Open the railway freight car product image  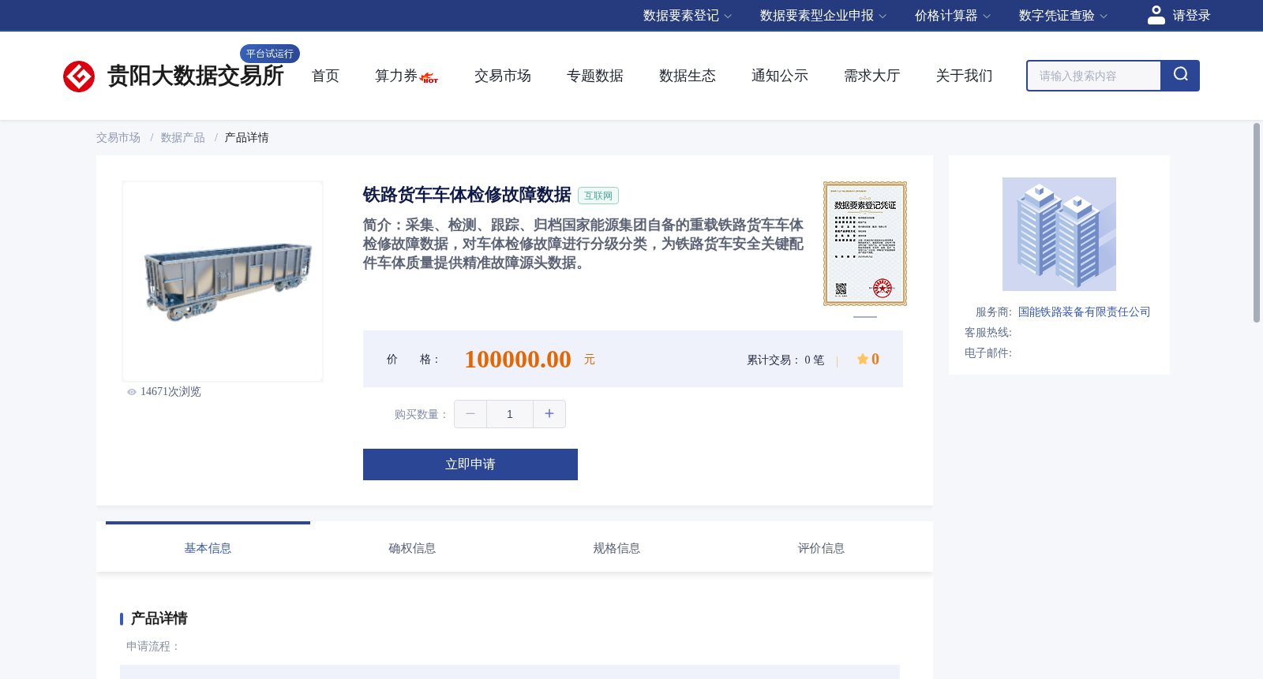(223, 282)
